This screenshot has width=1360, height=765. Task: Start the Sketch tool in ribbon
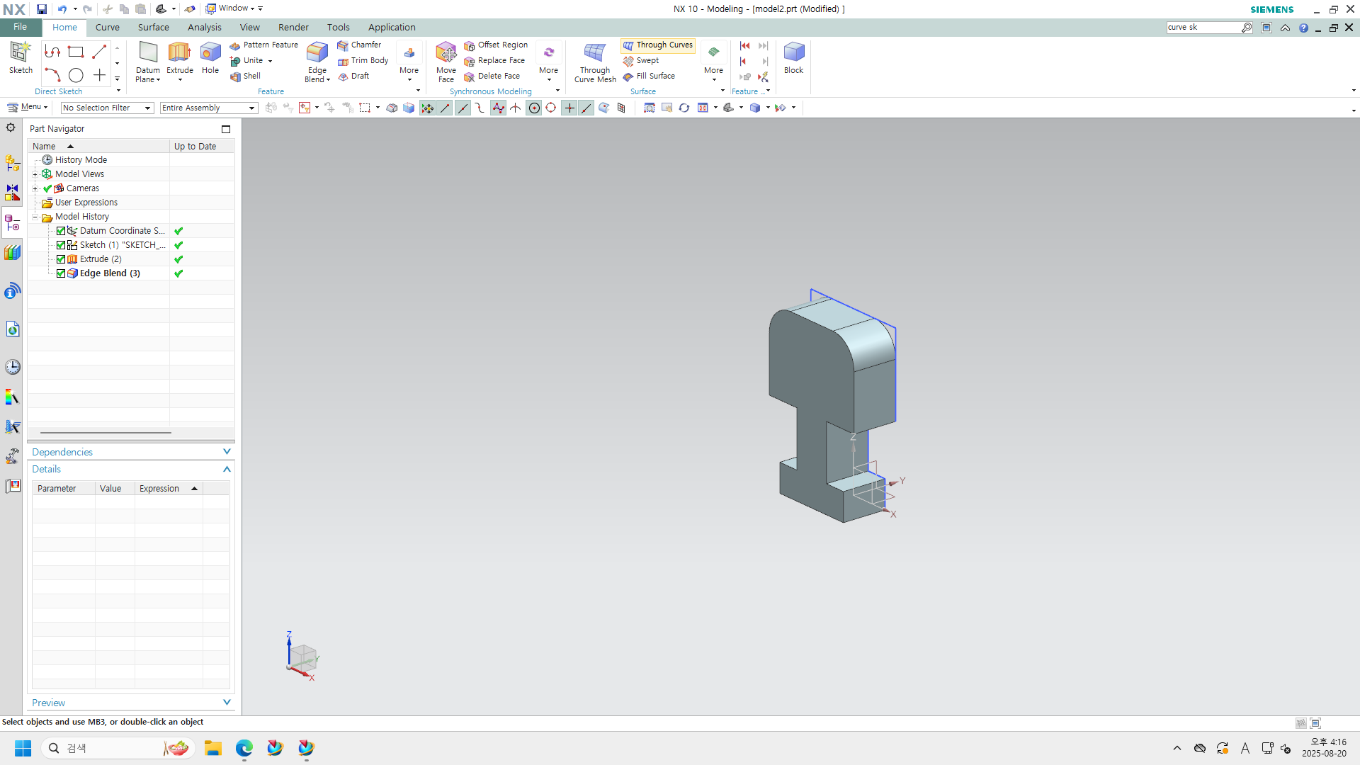(x=21, y=52)
